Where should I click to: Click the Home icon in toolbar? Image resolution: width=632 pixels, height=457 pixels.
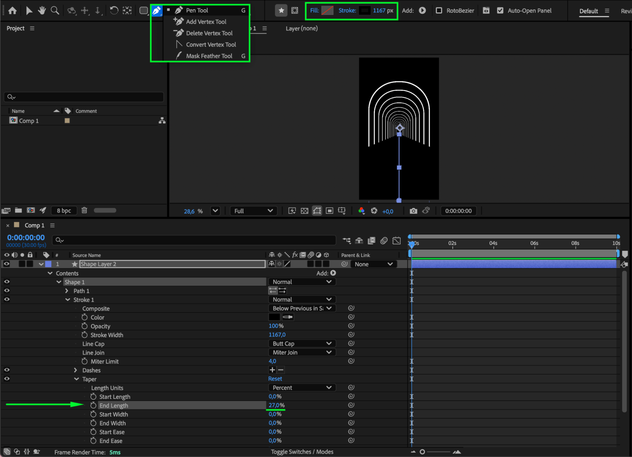point(12,10)
